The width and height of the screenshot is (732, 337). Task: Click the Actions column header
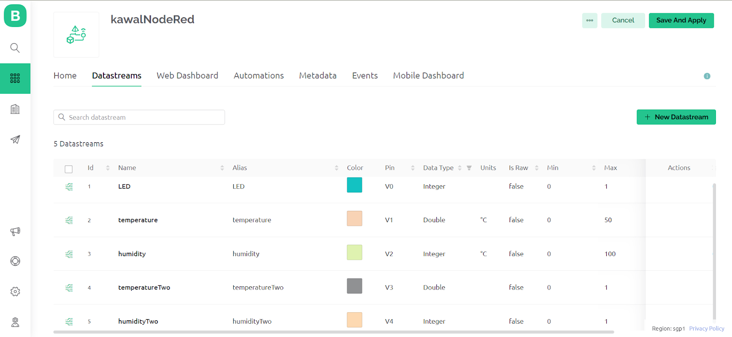[x=679, y=168]
